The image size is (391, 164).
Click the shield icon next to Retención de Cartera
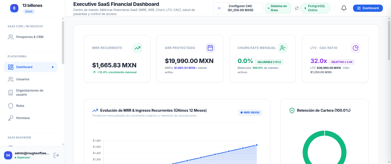pos(292,110)
